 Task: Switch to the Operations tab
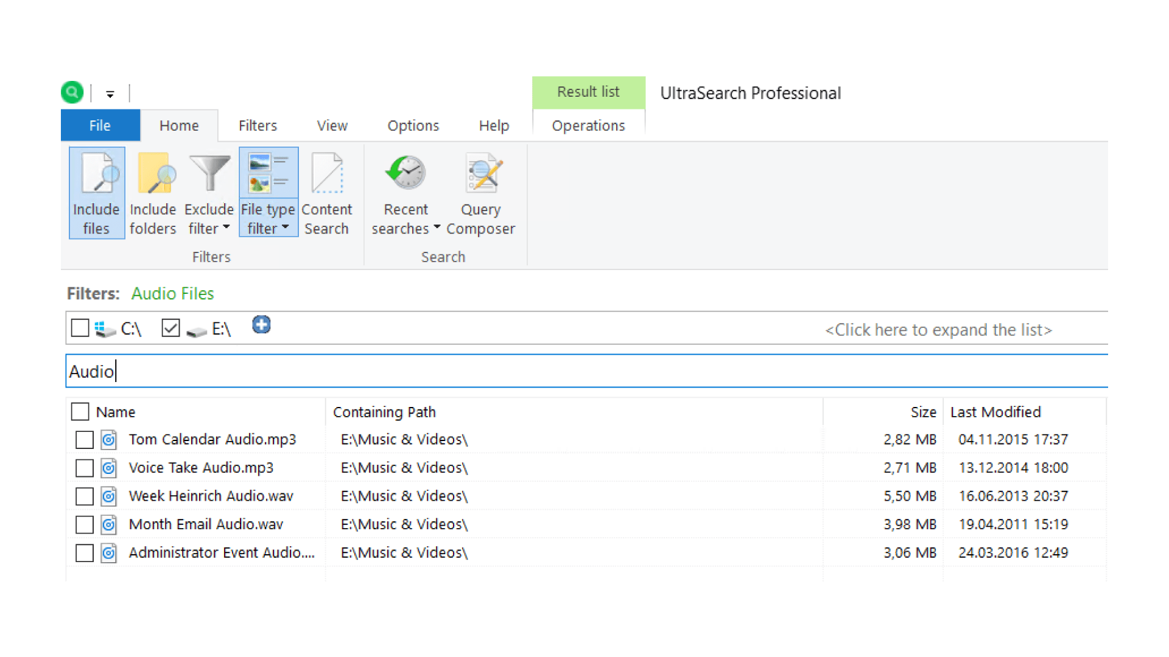click(588, 125)
